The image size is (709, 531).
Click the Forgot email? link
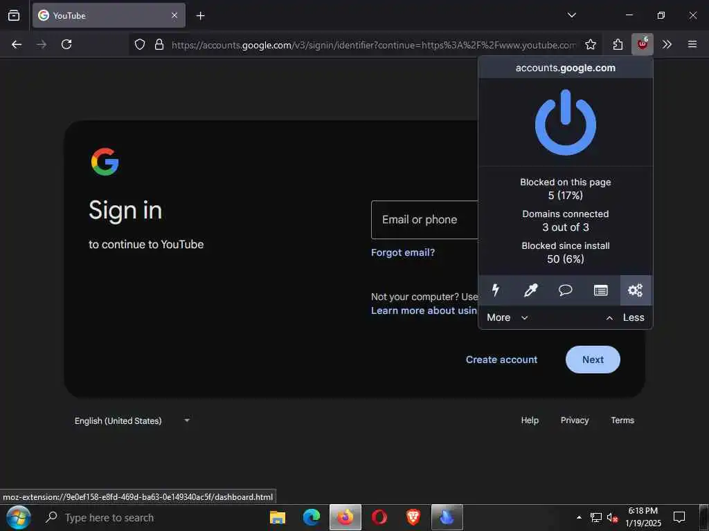coord(402,252)
